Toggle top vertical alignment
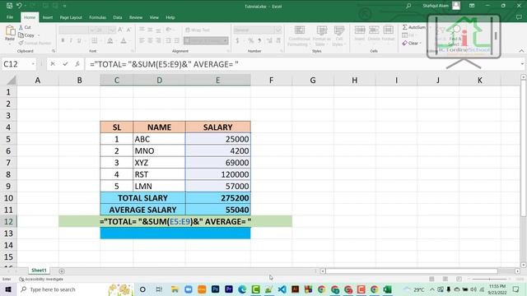Viewport: 527px width, 296px height. tap(142, 30)
